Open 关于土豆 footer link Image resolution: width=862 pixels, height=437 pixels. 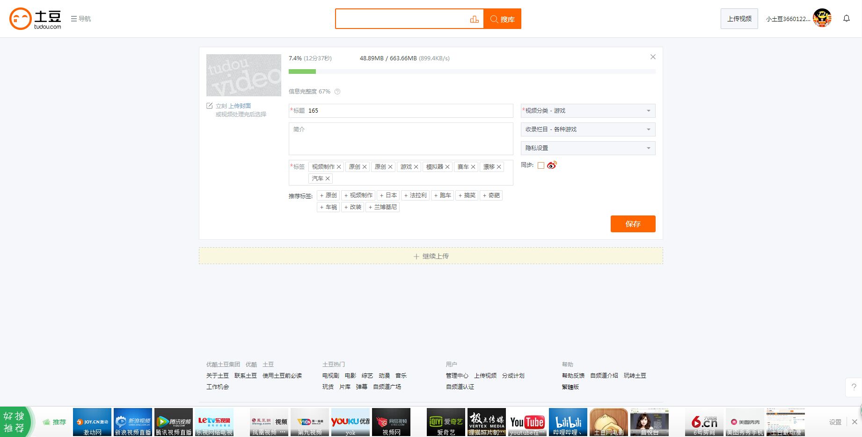pos(218,376)
